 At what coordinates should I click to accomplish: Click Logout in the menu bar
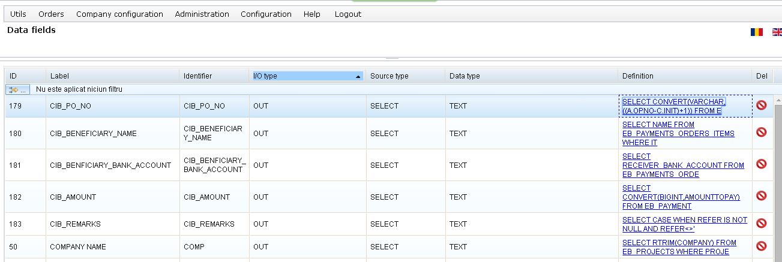[347, 14]
